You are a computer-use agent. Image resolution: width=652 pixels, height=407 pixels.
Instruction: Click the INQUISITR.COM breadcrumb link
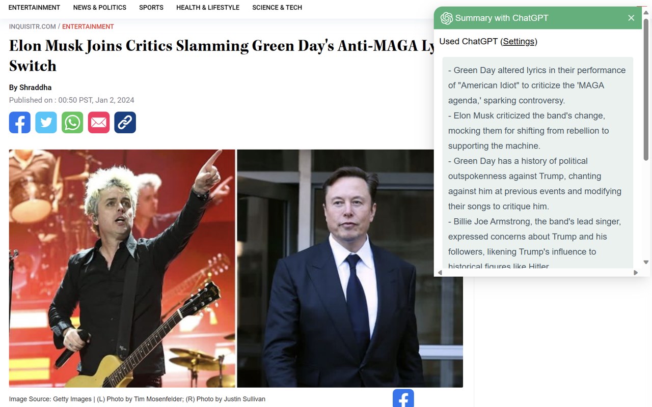point(33,26)
